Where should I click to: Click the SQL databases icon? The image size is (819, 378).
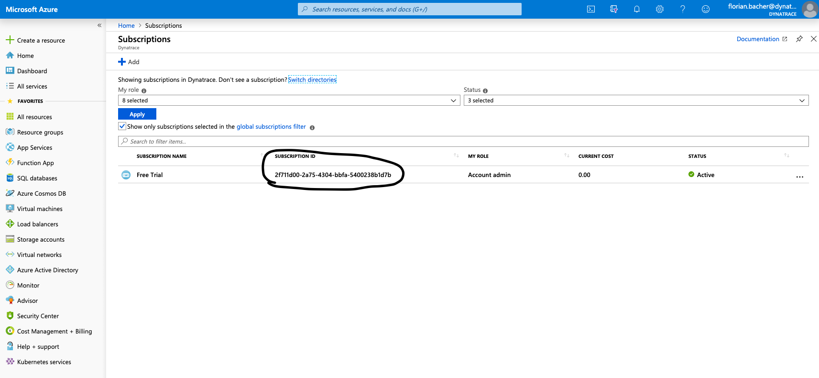pos(10,178)
